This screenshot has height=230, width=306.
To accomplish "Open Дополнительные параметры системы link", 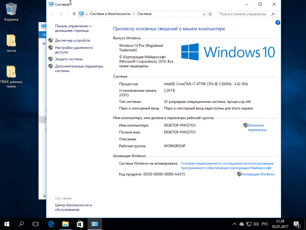I will (79, 69).
